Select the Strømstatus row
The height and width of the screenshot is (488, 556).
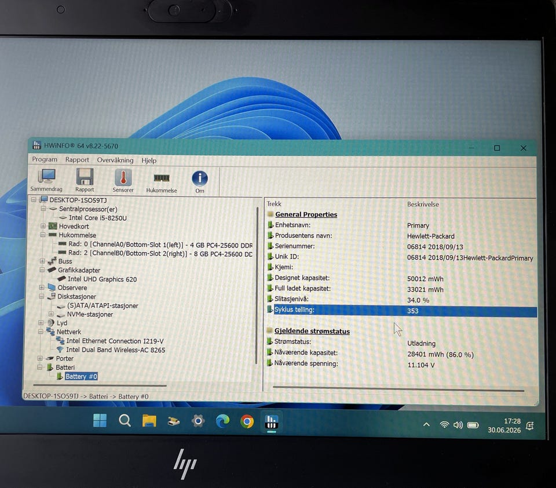coord(401,342)
